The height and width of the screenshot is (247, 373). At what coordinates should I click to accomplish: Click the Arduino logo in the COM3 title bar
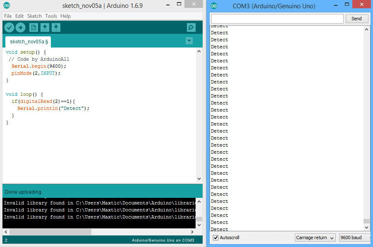(x=214, y=6)
